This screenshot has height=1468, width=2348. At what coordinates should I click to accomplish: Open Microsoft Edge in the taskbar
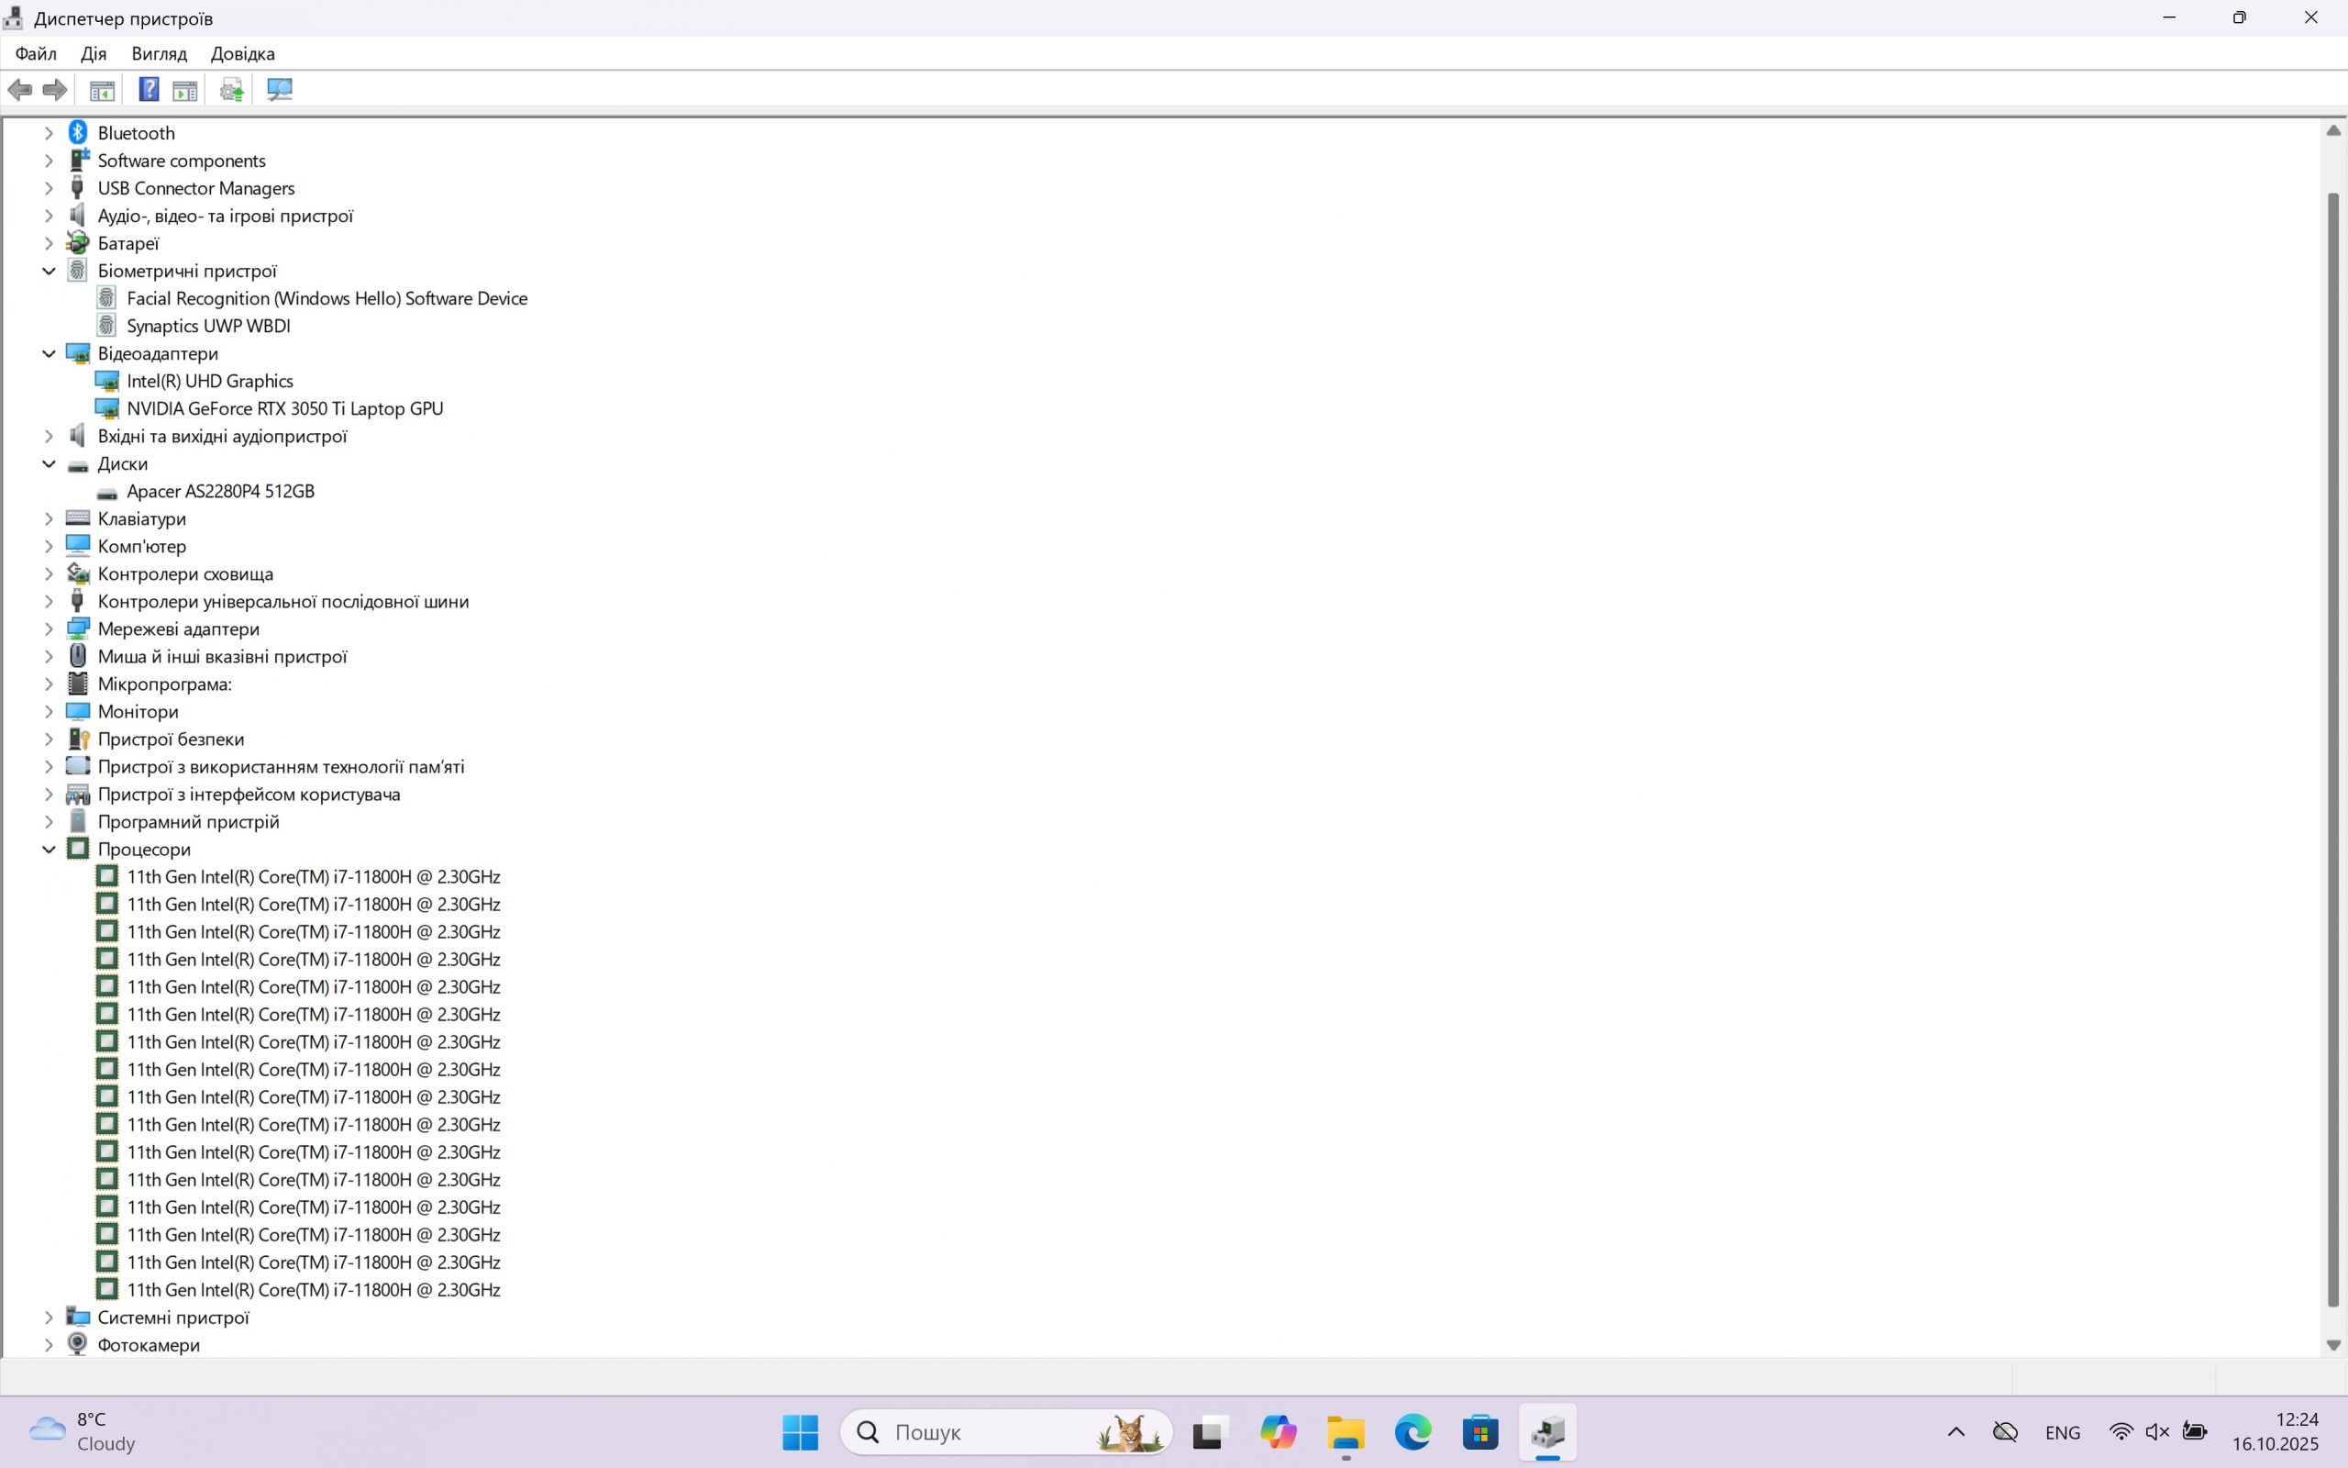click(x=1412, y=1432)
